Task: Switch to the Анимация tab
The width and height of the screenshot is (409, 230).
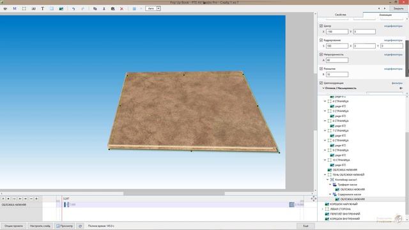Action: pyautogui.click(x=385, y=15)
